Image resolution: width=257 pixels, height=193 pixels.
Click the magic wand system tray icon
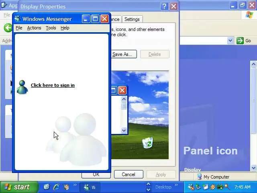point(227,187)
